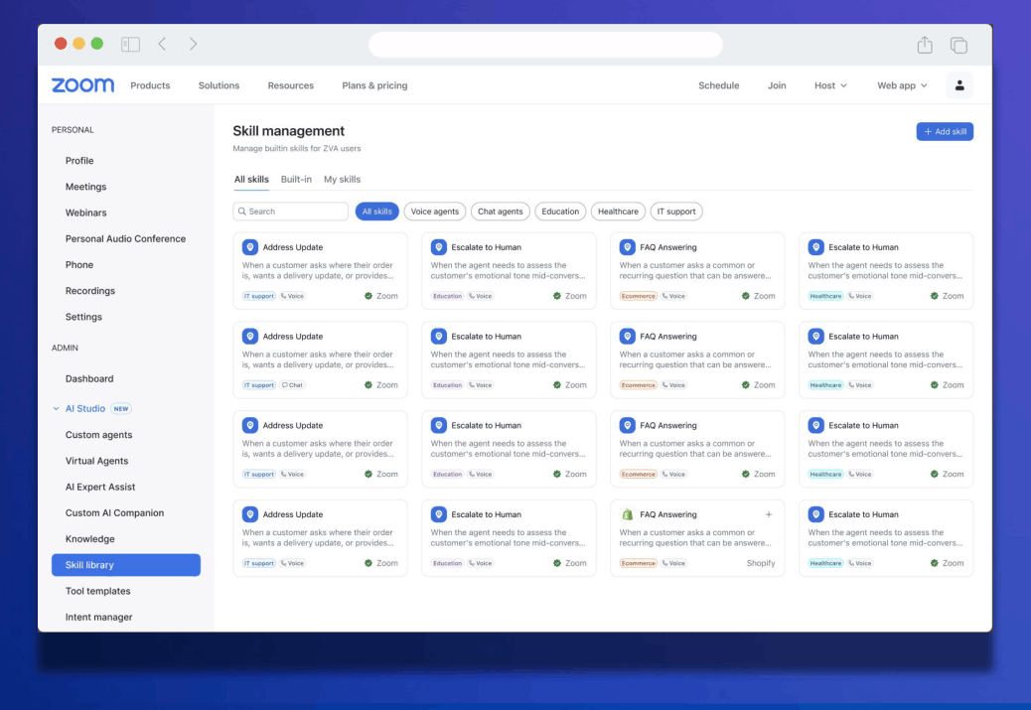Open AI Studio section
The height and width of the screenshot is (710, 1031).
pyautogui.click(x=84, y=408)
